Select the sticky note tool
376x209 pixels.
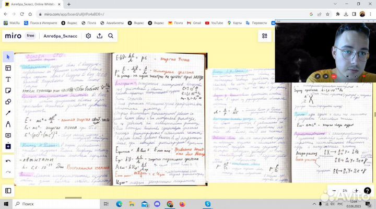point(8,90)
